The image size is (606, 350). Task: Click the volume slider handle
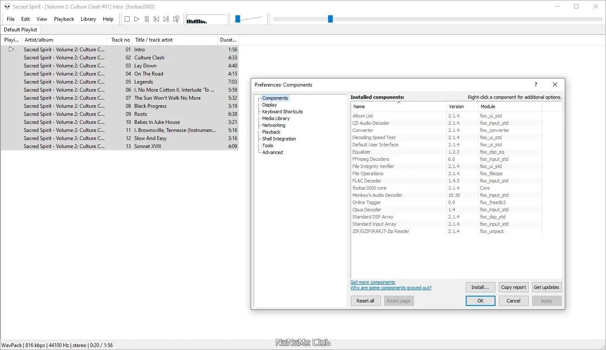[238, 19]
